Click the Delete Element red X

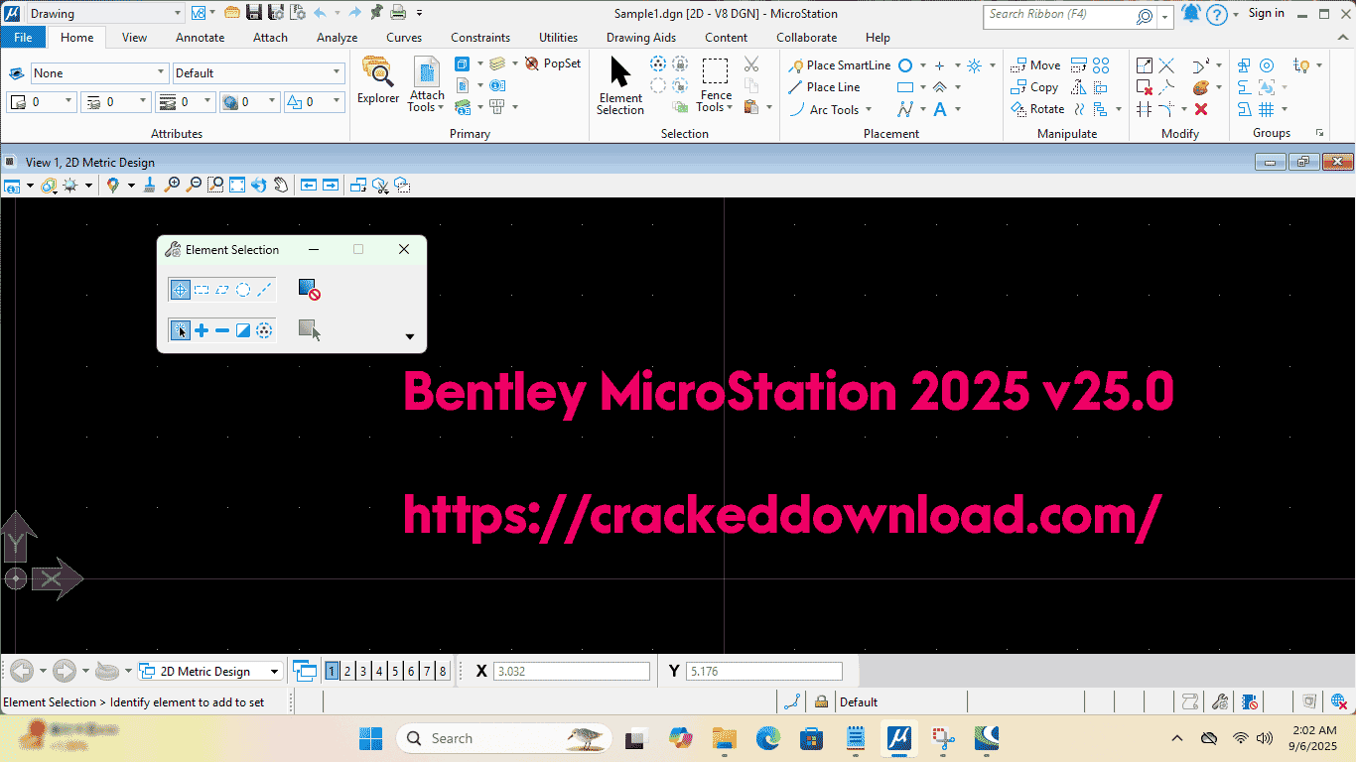1200,109
